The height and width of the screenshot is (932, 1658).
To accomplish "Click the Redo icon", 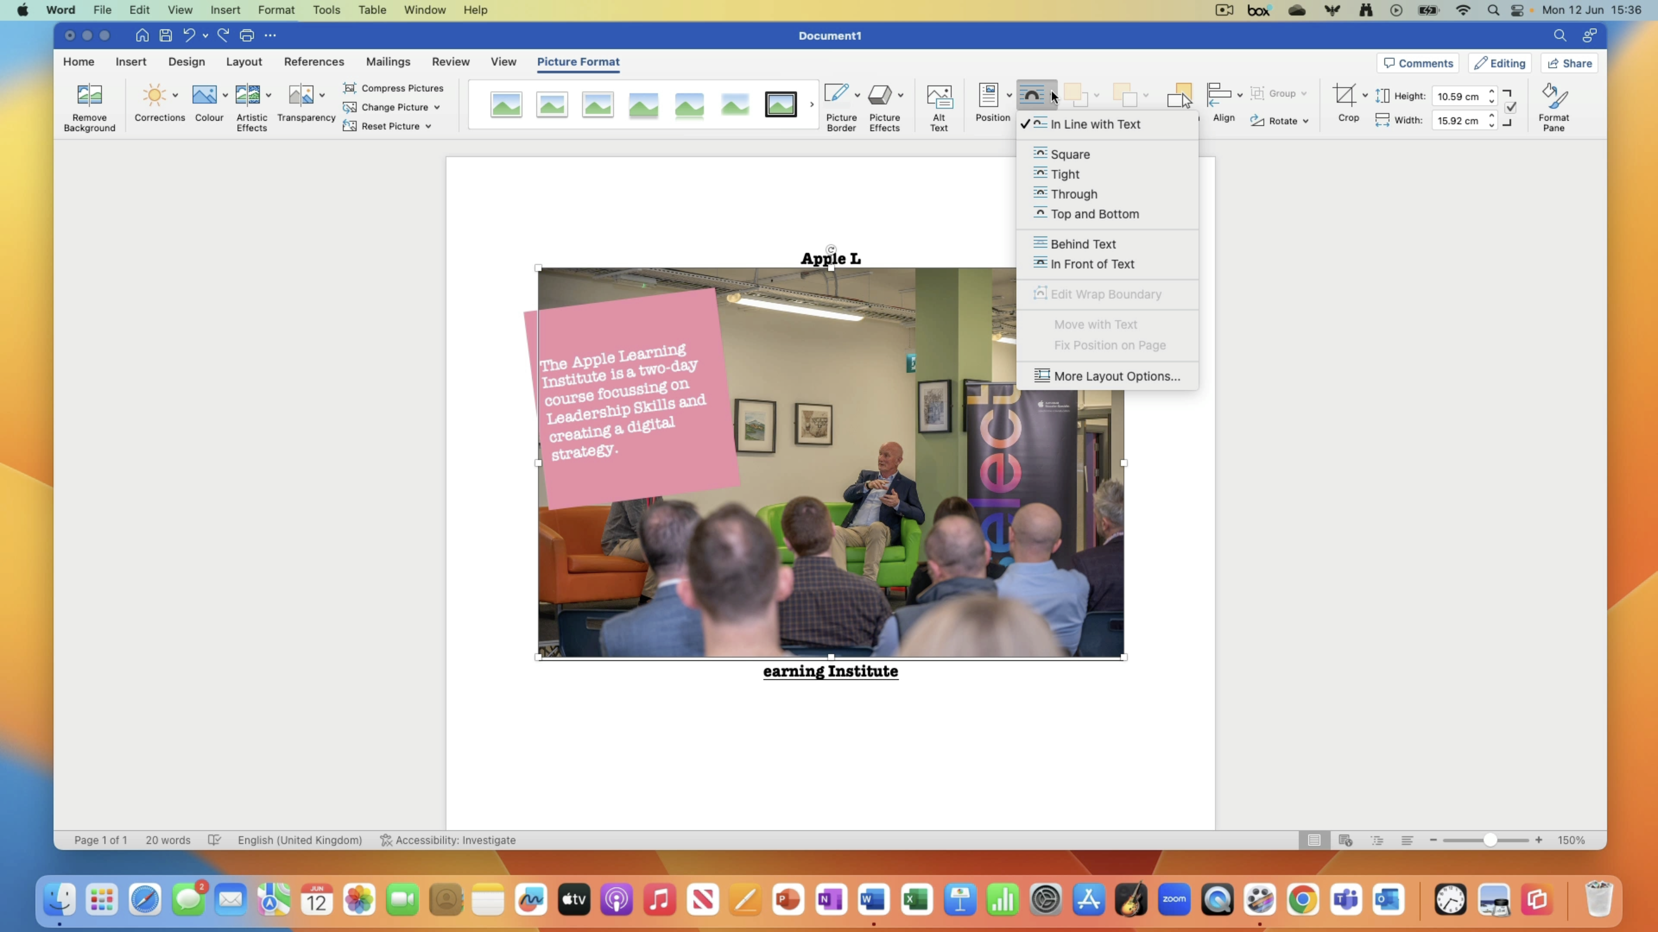I will (x=223, y=36).
